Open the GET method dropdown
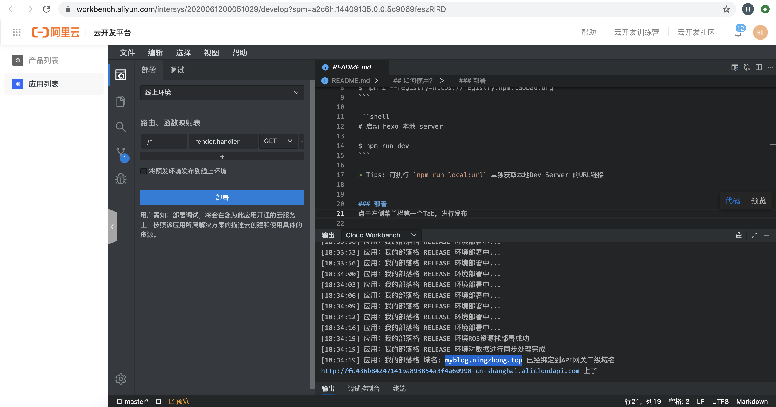 pos(278,141)
